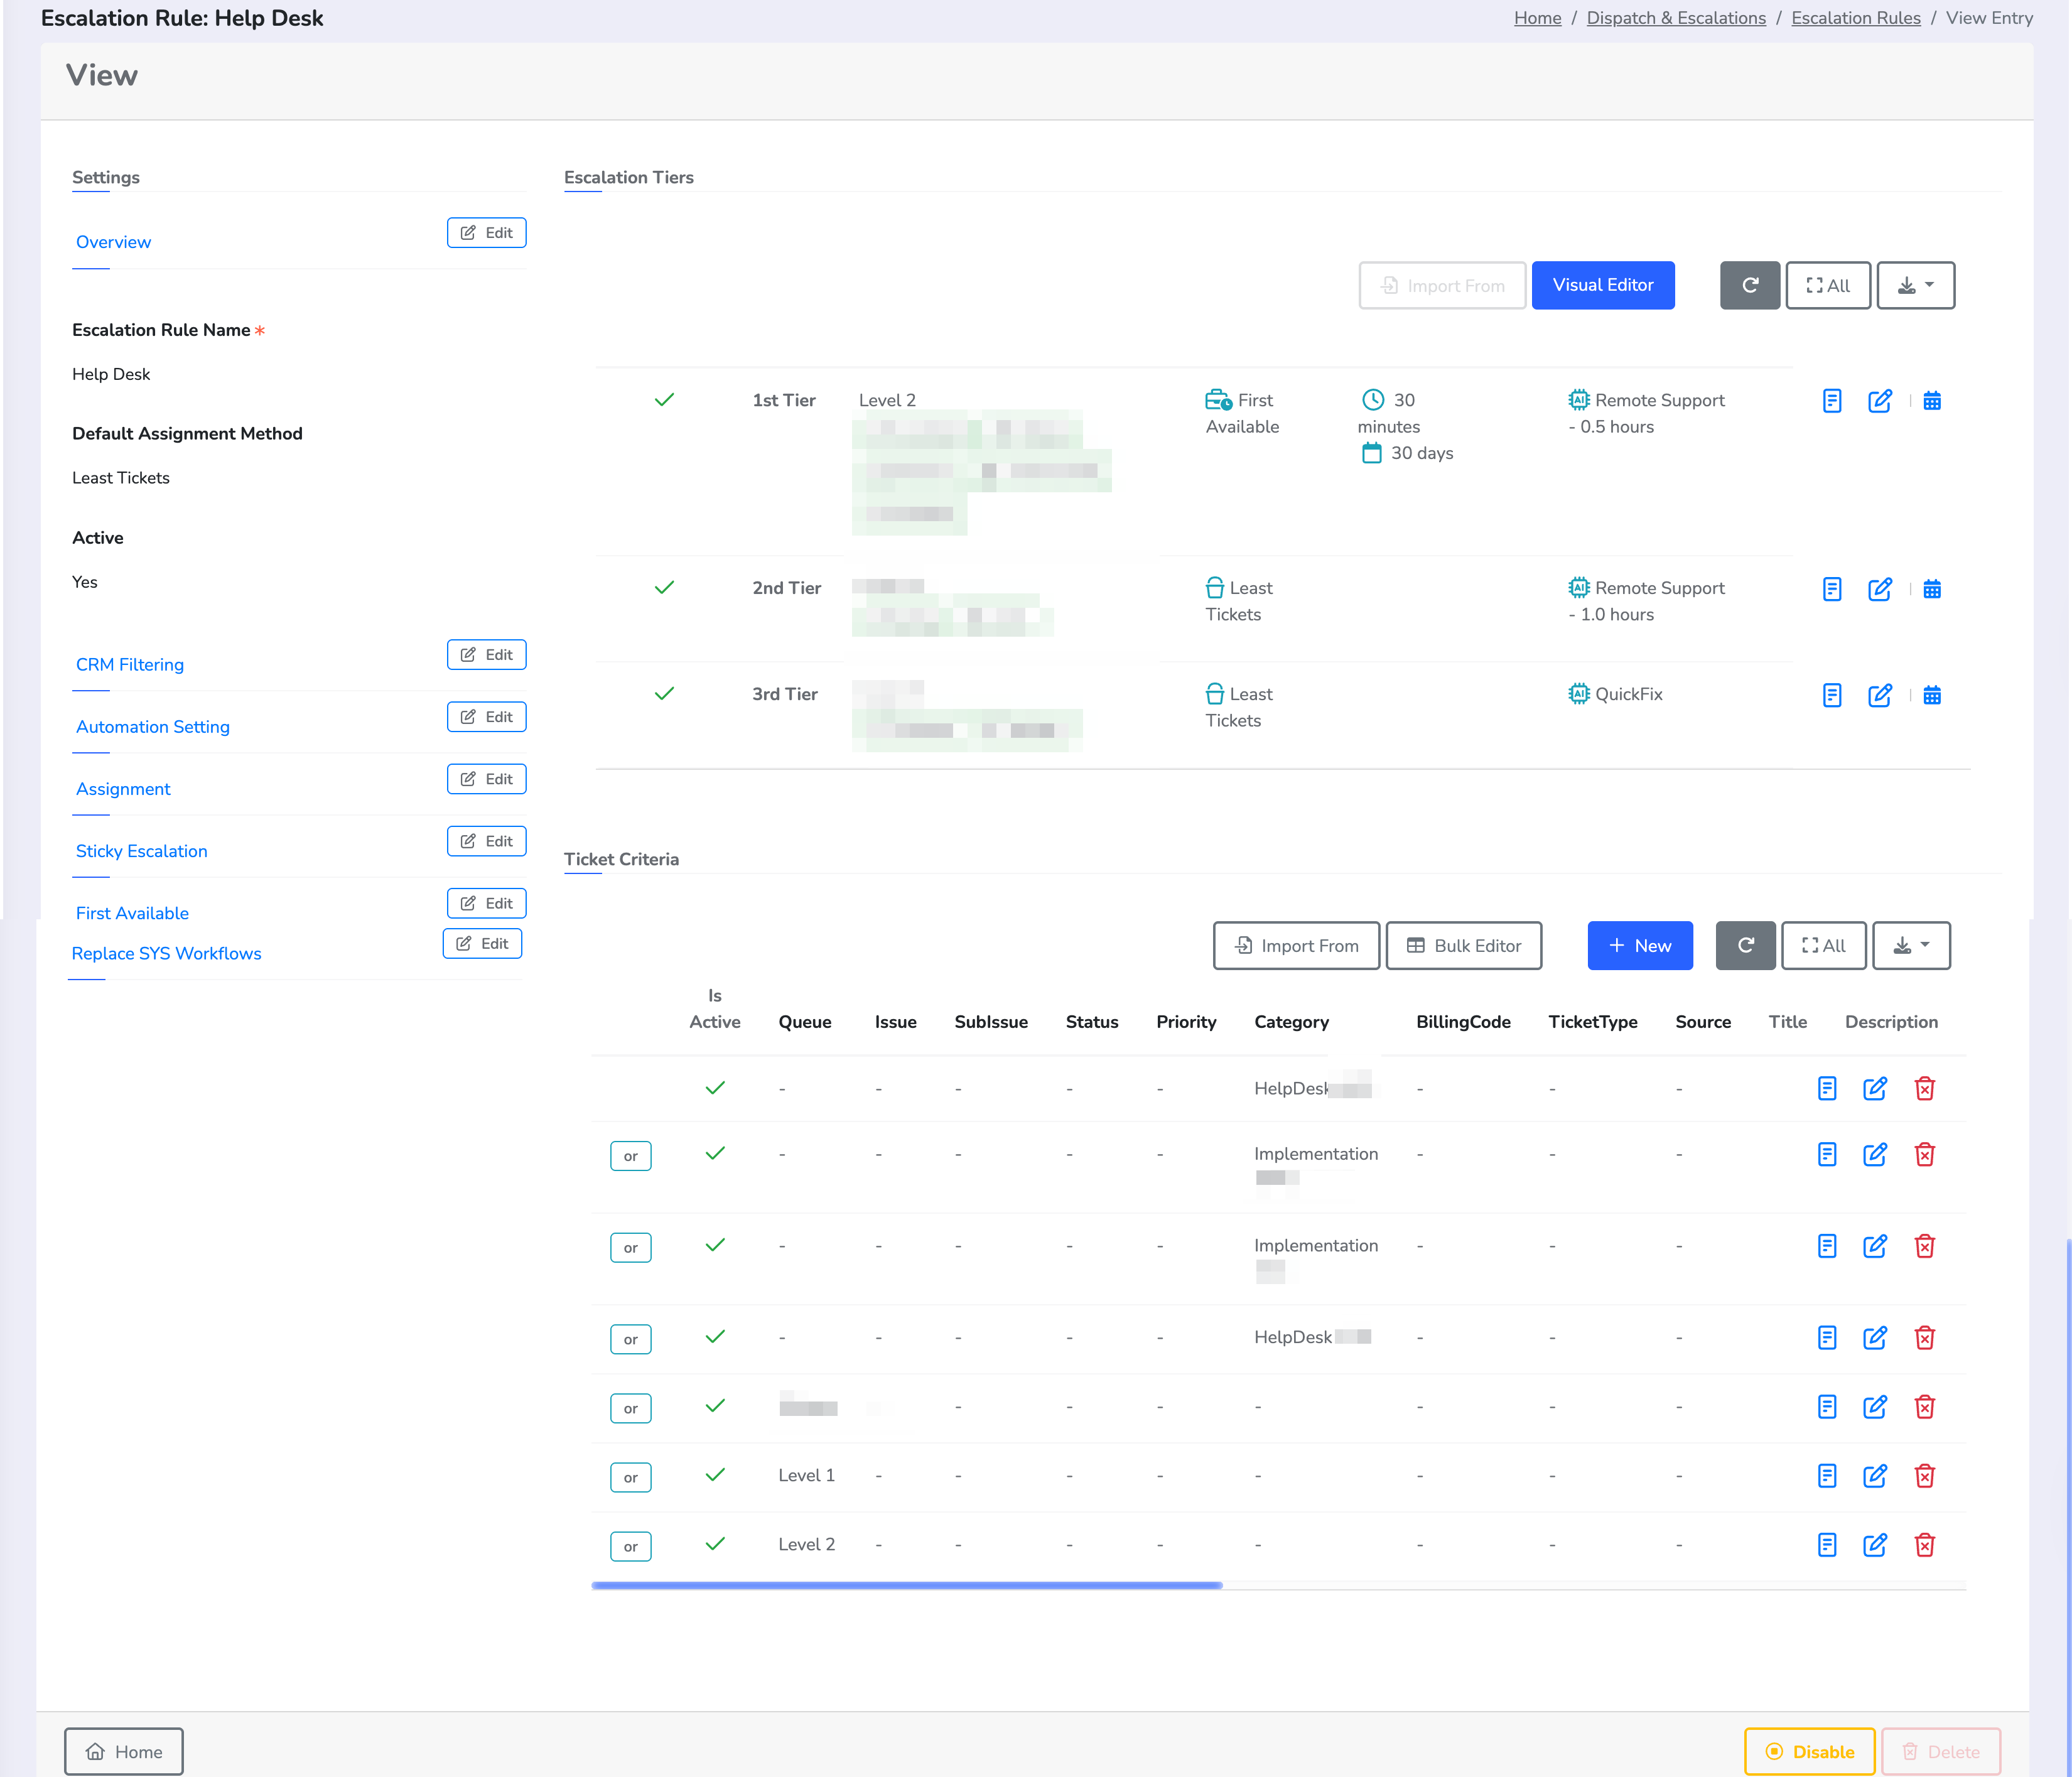Edit the Level 1 queue criteria row
The image size is (2072, 1777).
[x=1875, y=1476]
